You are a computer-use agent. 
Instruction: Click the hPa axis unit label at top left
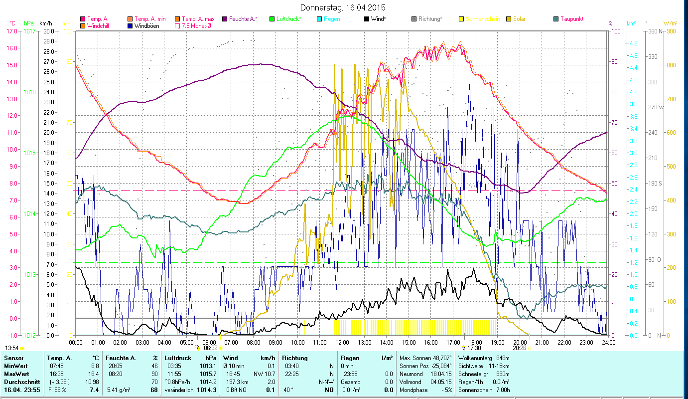[29, 23]
